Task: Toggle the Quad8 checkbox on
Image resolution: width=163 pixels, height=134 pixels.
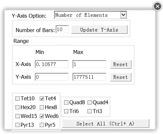Action: click(66, 103)
